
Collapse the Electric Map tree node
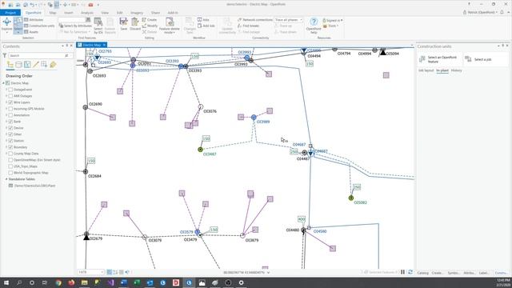click(3, 83)
